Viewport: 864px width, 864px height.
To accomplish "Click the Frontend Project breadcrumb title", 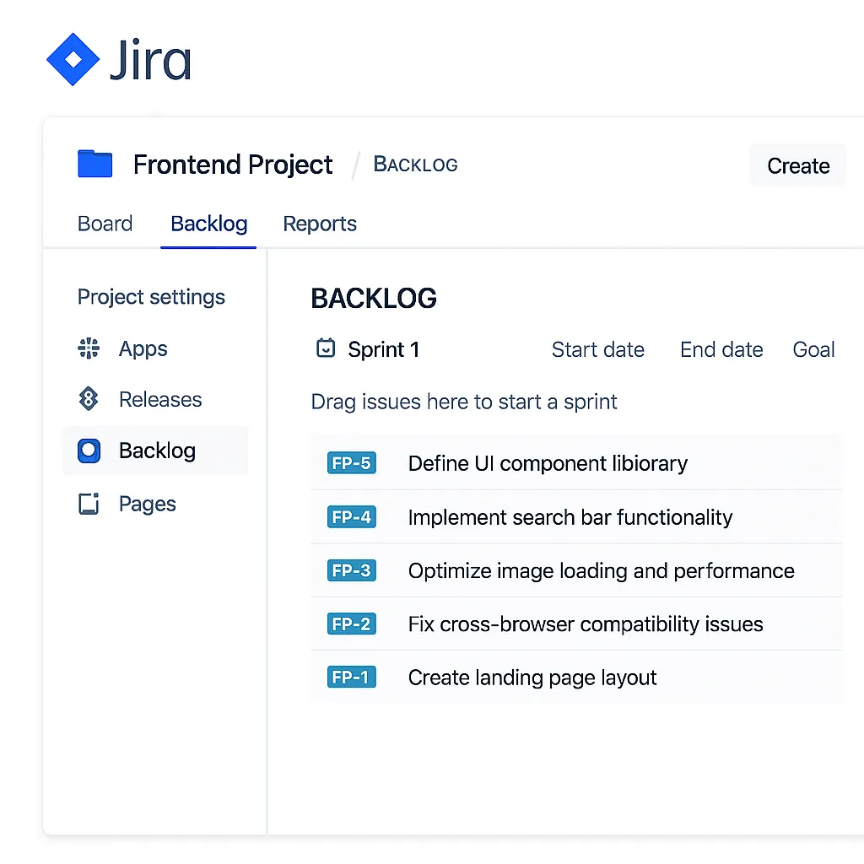I will point(233,165).
